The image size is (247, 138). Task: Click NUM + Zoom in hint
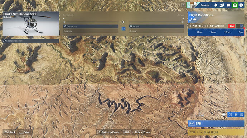(142, 132)
